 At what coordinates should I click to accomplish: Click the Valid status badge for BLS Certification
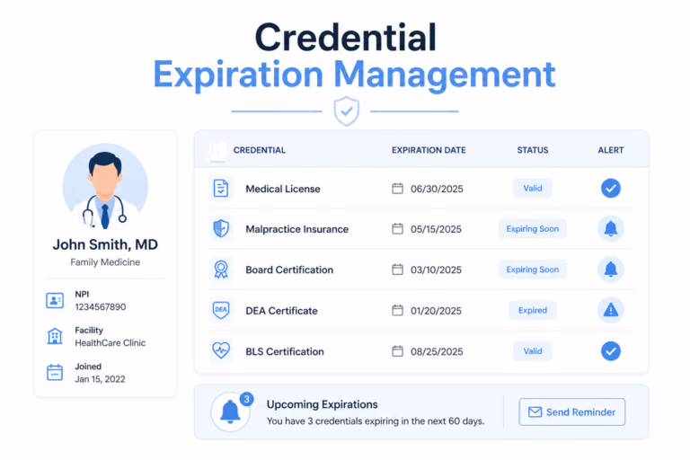(x=533, y=351)
